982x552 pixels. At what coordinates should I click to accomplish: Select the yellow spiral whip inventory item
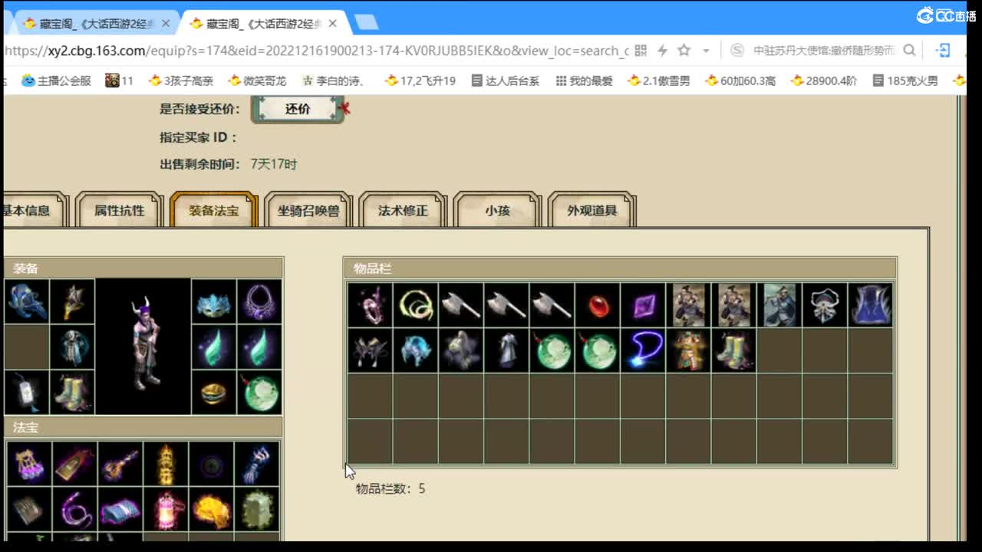point(415,305)
